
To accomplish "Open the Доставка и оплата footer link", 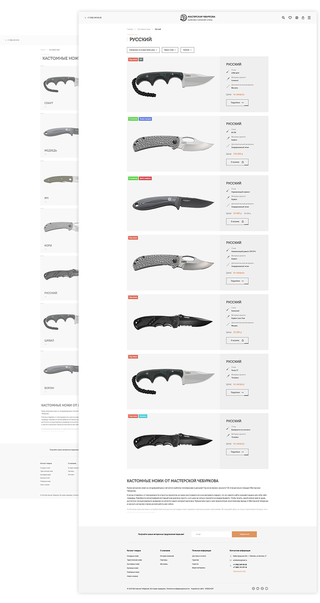I will coord(199,556).
